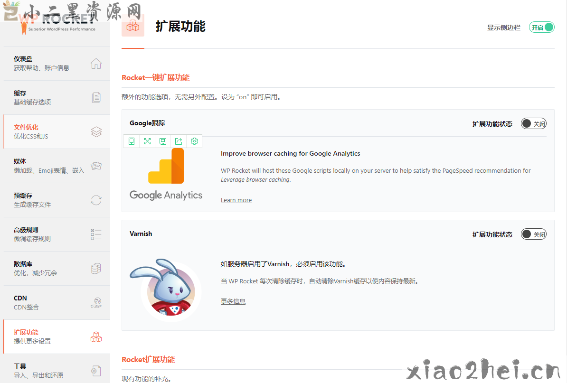
Task: Open the 高级规则 advanced rules menu
Action: pyautogui.click(x=57, y=234)
